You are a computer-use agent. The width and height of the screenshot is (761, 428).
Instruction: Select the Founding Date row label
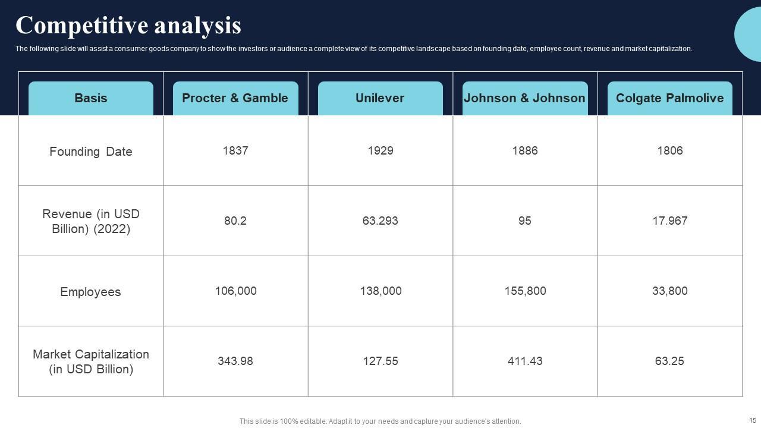(x=91, y=152)
